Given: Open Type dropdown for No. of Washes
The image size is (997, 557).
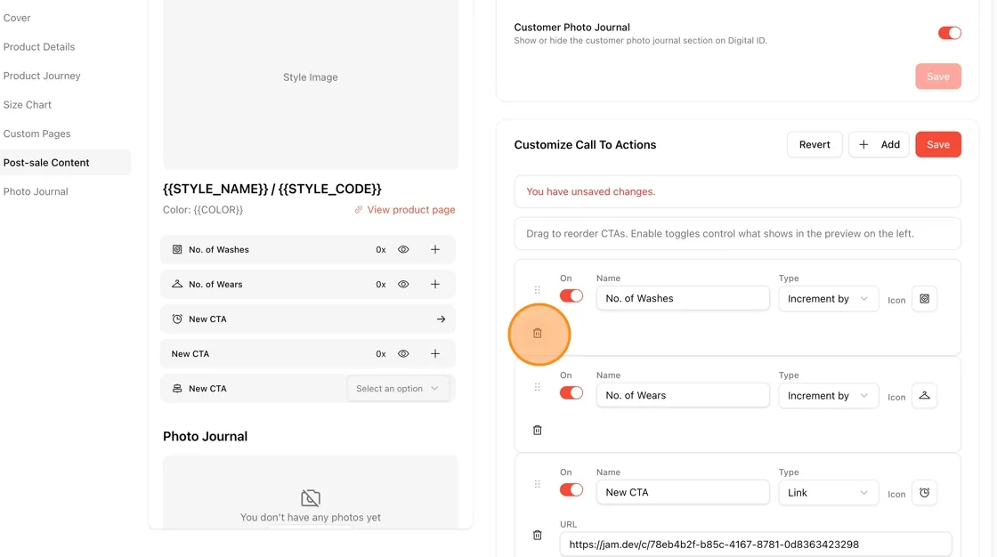Looking at the screenshot, I should 828,299.
